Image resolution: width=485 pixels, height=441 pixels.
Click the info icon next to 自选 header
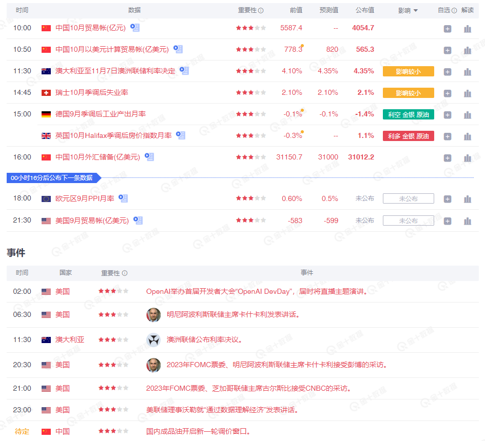tap(454, 10)
